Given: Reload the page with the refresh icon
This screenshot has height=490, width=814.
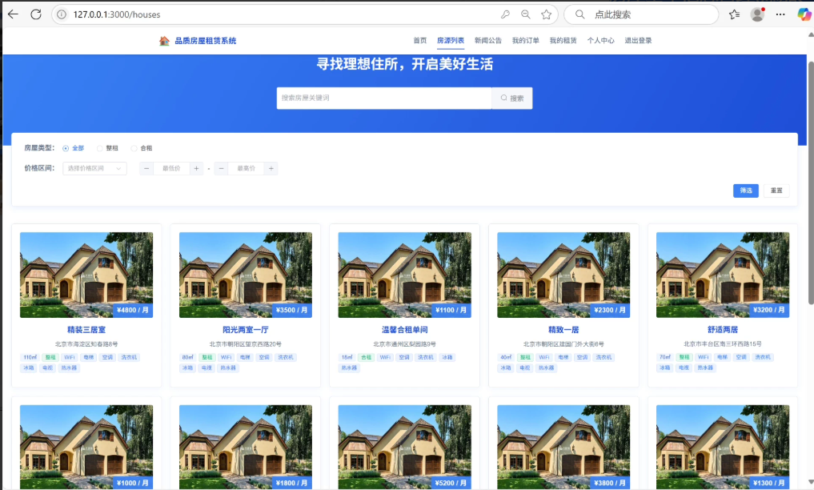Looking at the screenshot, I should pos(36,14).
